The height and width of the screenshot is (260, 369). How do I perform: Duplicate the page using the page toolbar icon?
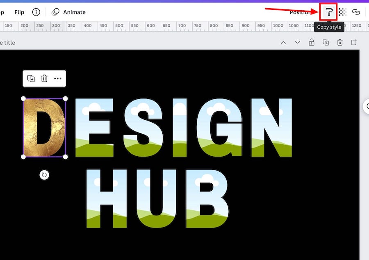(326, 43)
